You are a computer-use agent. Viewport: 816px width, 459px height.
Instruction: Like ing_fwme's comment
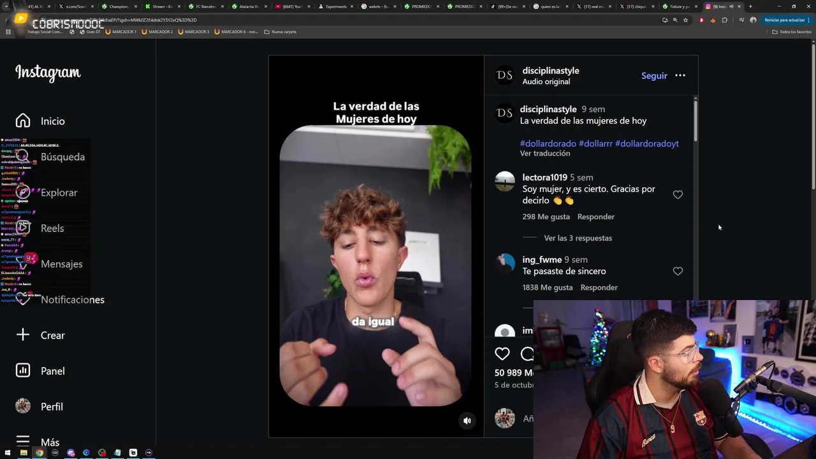678,272
